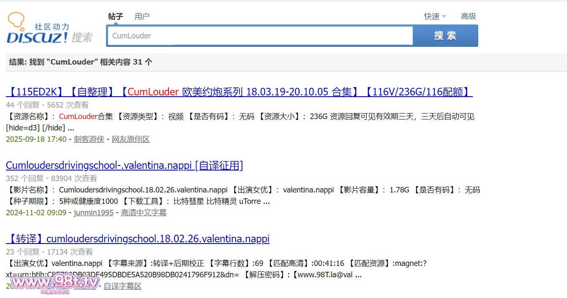Click the Discuz! logo
Viewport: 567px width, 298px height.
click(x=49, y=28)
